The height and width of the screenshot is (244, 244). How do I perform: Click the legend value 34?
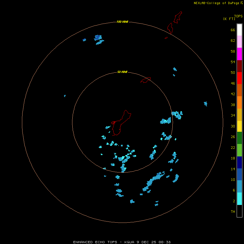tap(233, 115)
